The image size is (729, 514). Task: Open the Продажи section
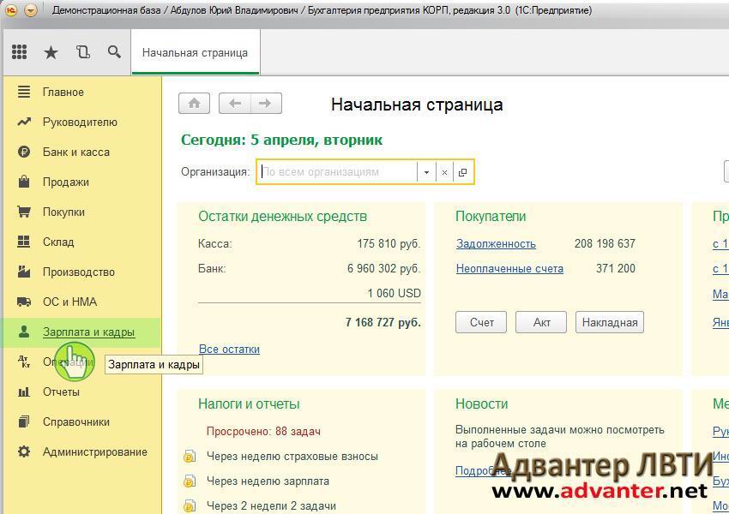(65, 182)
